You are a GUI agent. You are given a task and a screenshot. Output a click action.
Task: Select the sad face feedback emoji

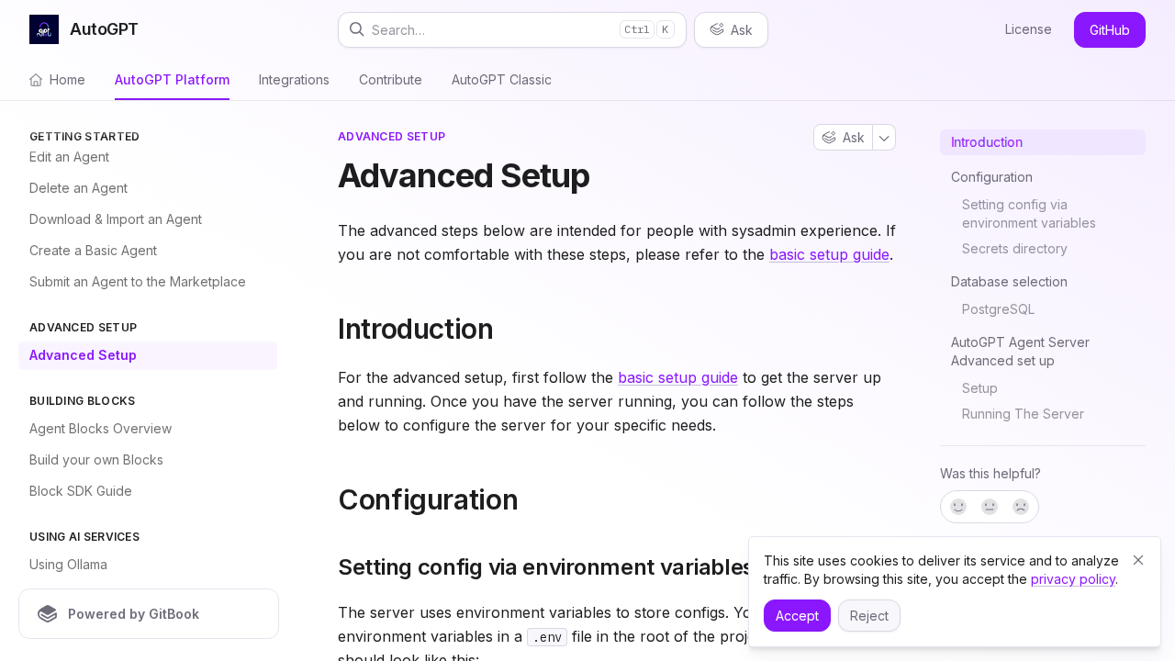(1020, 506)
